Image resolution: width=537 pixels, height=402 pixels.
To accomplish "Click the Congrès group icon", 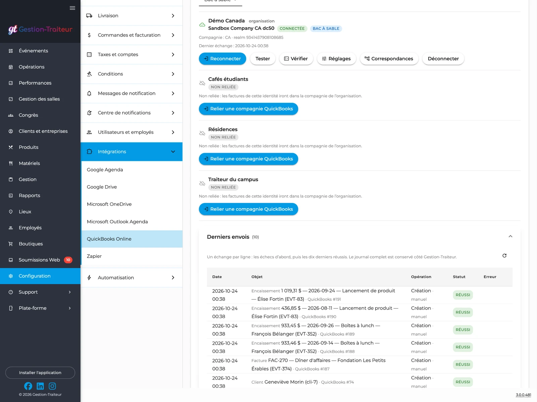I will [11, 115].
